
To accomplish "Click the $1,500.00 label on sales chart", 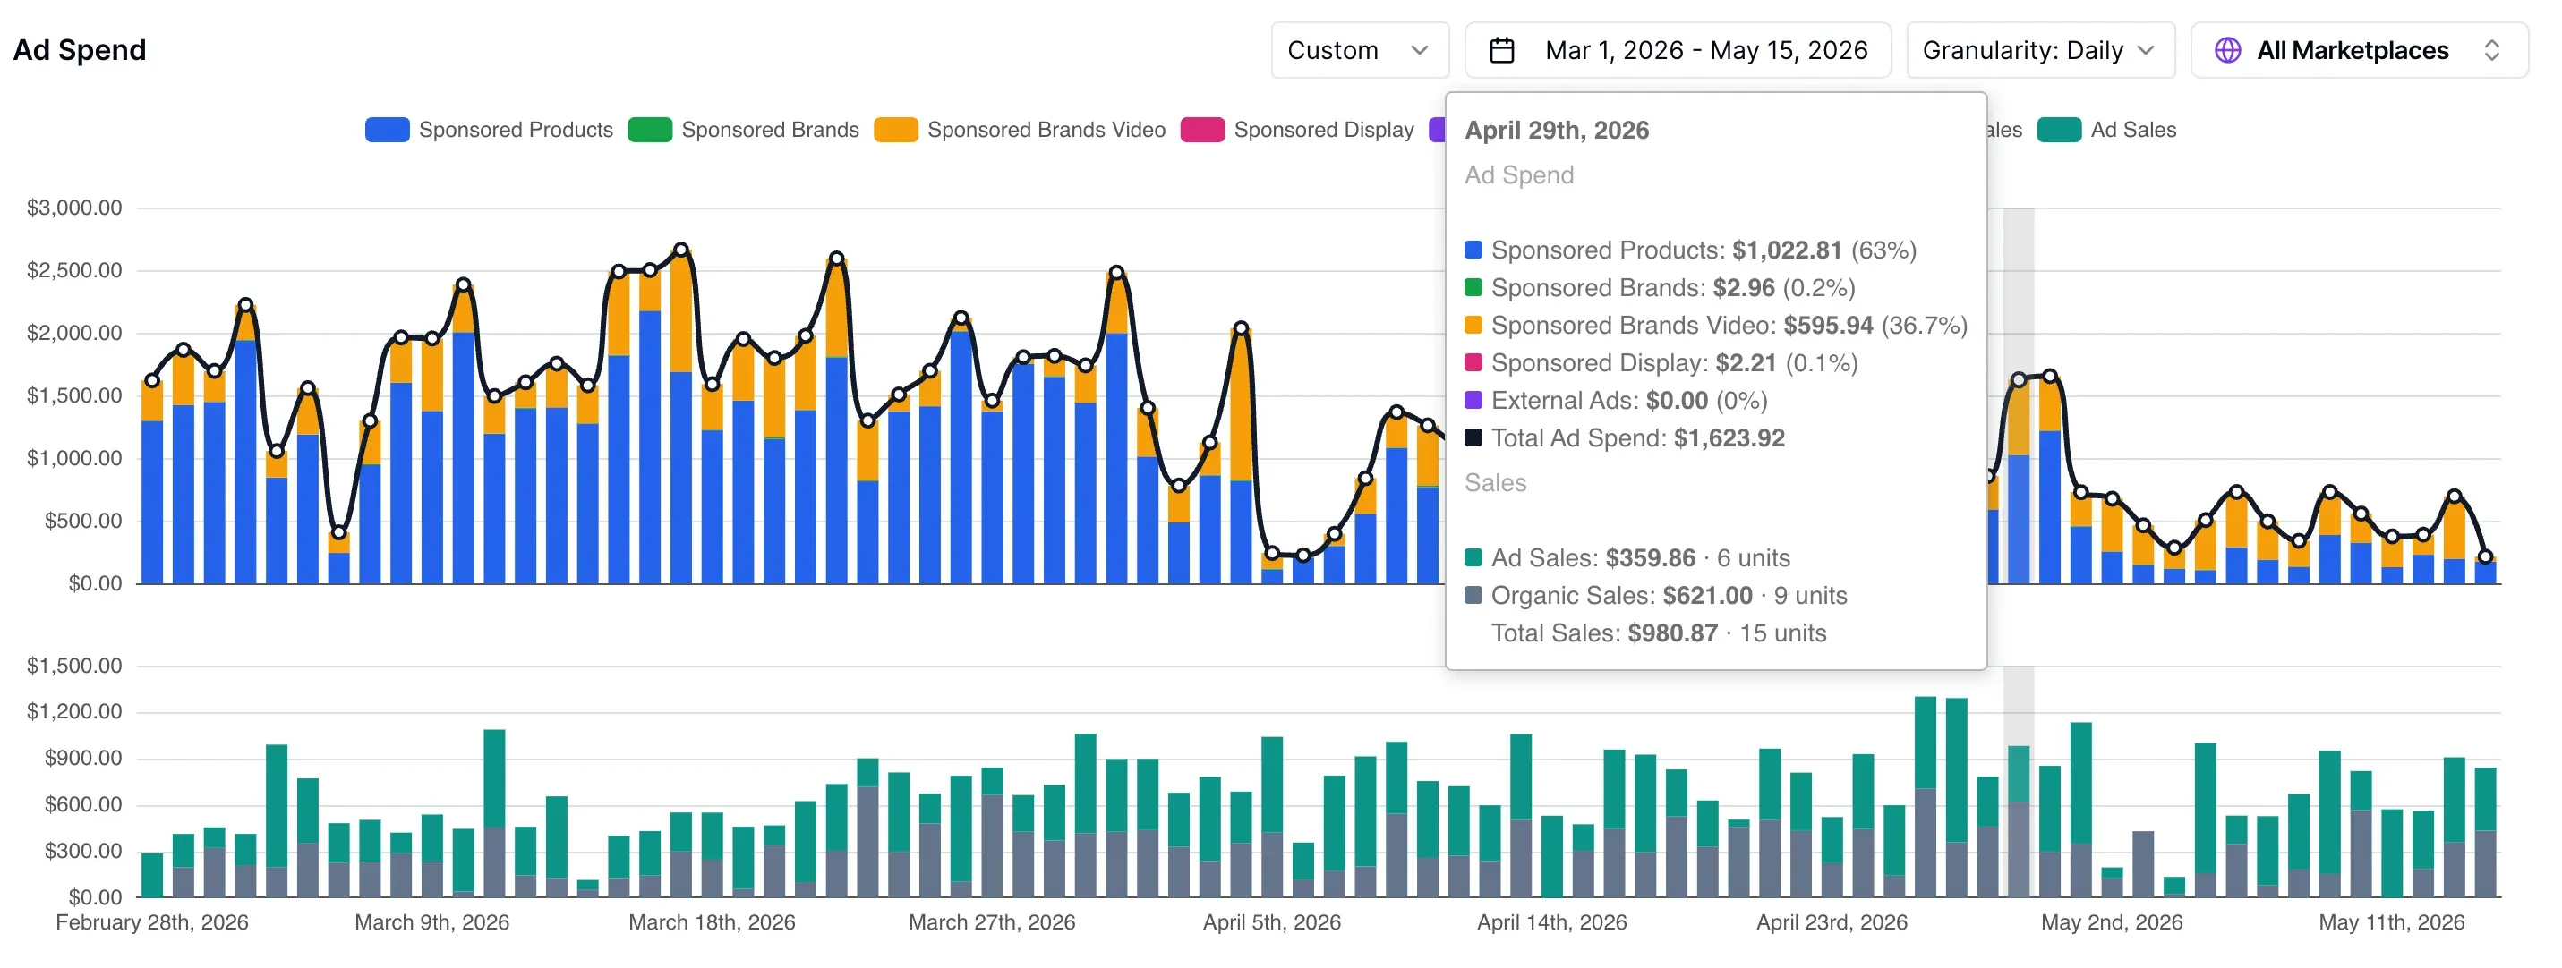I will (74, 667).
